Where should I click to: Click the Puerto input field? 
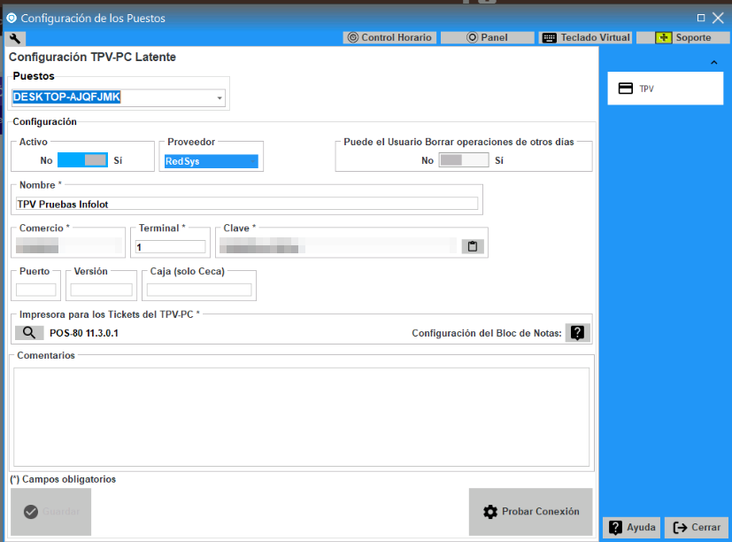pos(36,290)
